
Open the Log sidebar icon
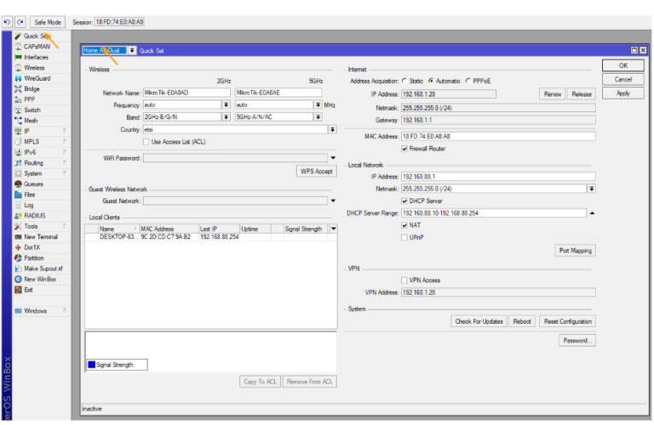(x=18, y=205)
